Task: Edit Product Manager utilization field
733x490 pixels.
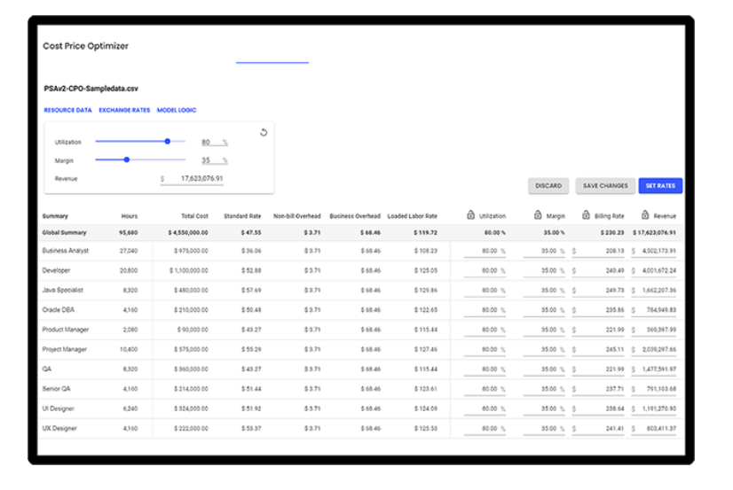Action: click(x=485, y=330)
